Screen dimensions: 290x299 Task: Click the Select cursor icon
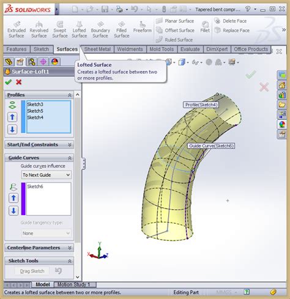pos(149,9)
